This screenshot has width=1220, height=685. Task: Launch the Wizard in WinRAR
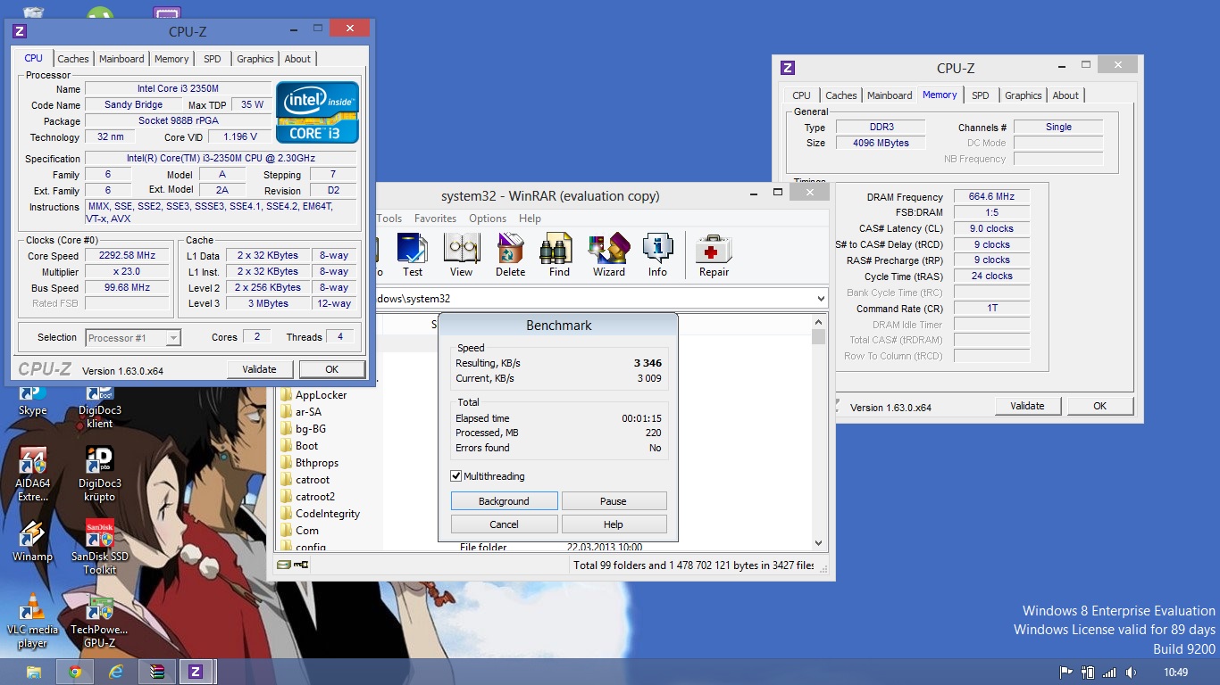tap(608, 255)
